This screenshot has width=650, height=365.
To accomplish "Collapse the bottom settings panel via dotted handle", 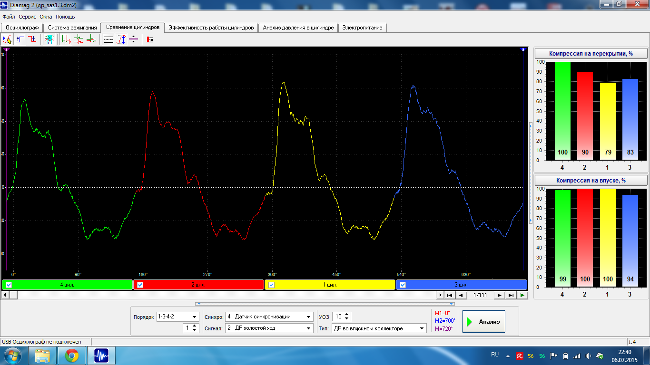I will click(x=325, y=303).
